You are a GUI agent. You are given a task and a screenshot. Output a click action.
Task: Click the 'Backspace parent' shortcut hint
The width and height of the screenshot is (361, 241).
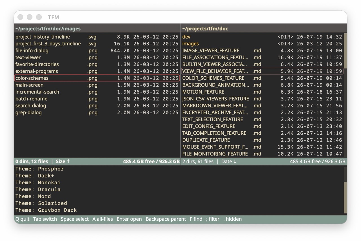(166, 219)
